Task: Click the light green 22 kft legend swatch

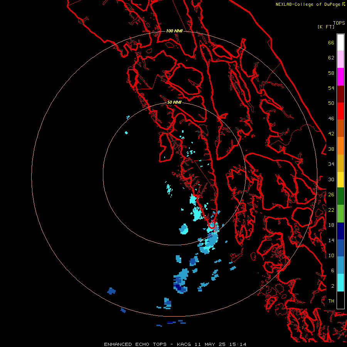Action: (340, 214)
